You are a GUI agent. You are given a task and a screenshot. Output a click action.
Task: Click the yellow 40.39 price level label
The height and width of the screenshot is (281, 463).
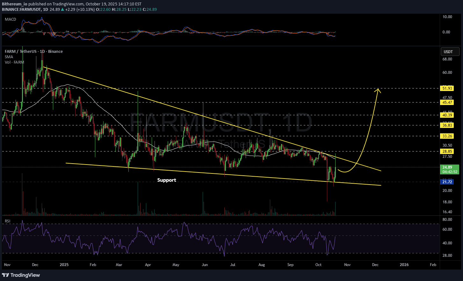click(x=447, y=115)
